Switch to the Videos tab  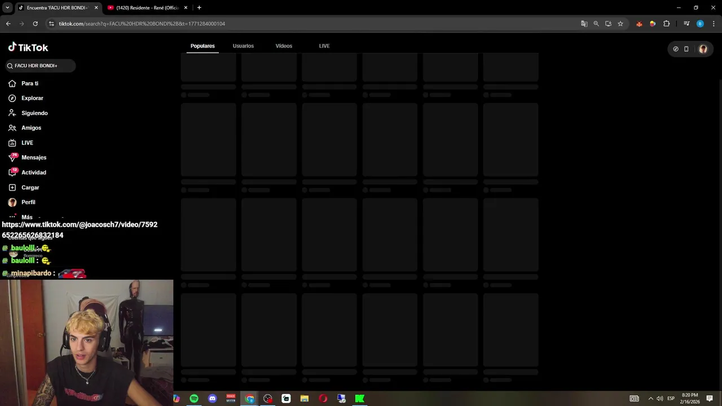click(284, 46)
